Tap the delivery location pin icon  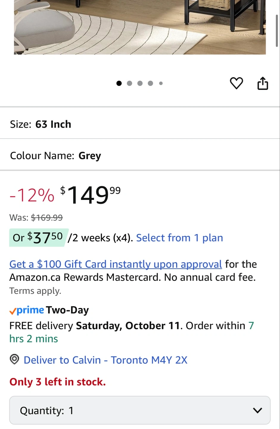14,360
